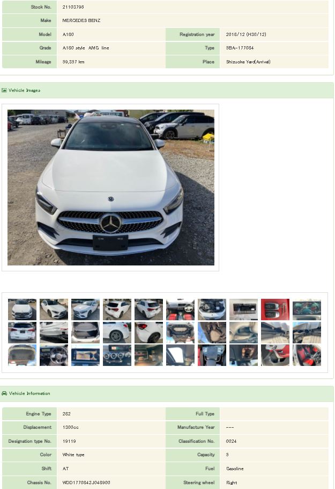Select the dashboard interior thumbnail with red seats

pos(180,310)
